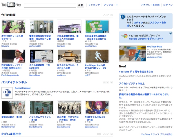Move ただいま再生中 section up arrow

click(x=104, y=134)
